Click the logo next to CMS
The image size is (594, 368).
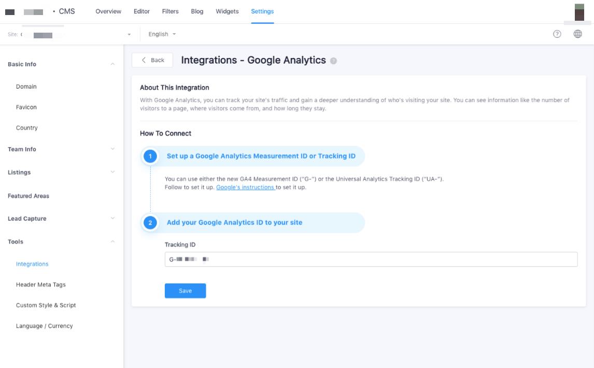pyautogui.click(x=10, y=12)
